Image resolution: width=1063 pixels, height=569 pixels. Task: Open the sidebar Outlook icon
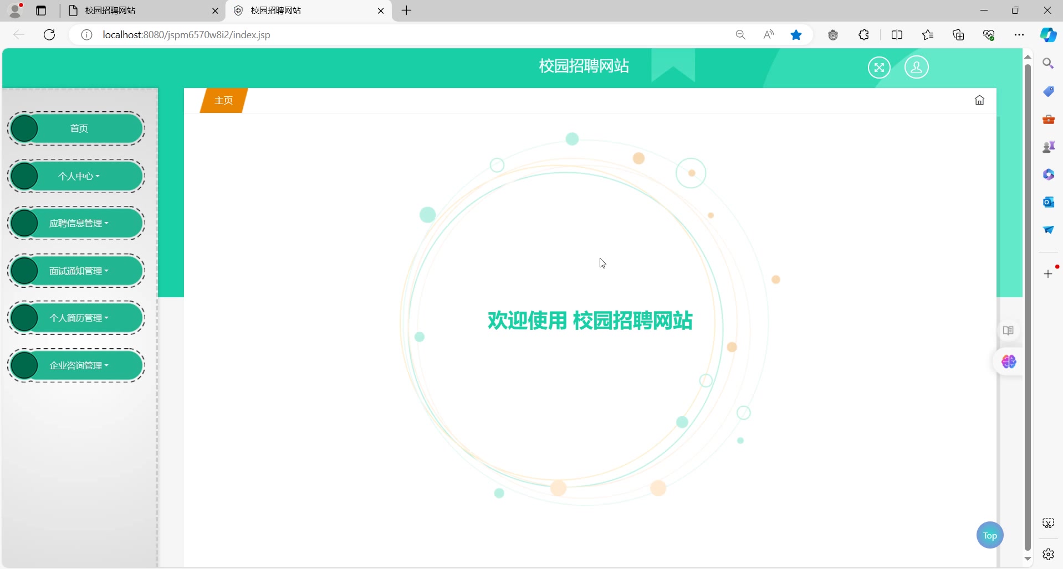point(1048,202)
